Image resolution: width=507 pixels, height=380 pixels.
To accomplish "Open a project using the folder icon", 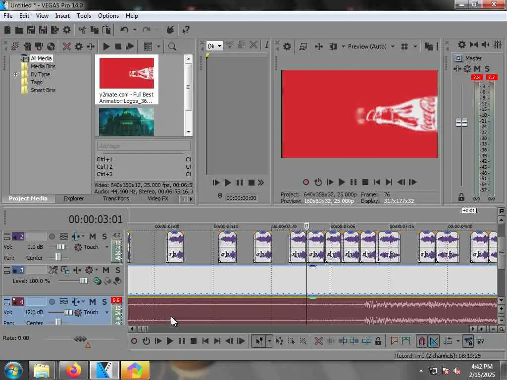I will tap(19, 30).
